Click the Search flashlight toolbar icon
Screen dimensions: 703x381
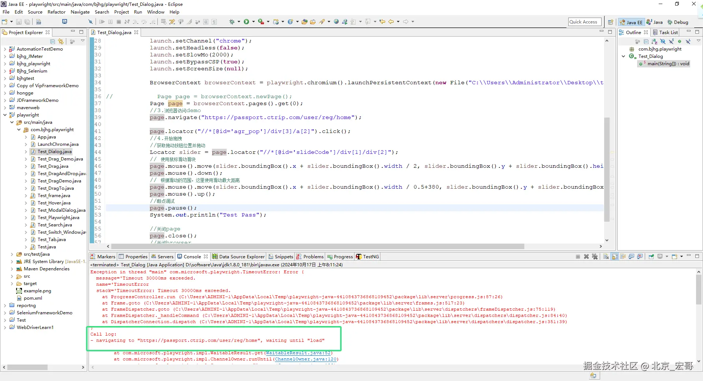pyautogui.click(x=322, y=22)
